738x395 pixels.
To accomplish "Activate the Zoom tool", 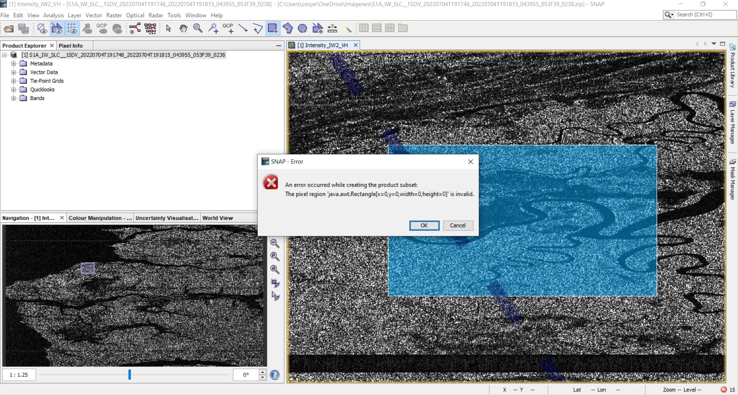I will [x=198, y=28].
